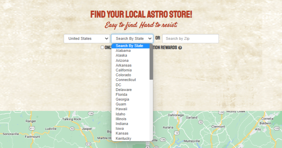
Task: Click the Route 411 shield on the map
Action: pos(32,128)
